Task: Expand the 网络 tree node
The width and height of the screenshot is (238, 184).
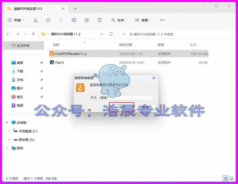Action: 7,148
